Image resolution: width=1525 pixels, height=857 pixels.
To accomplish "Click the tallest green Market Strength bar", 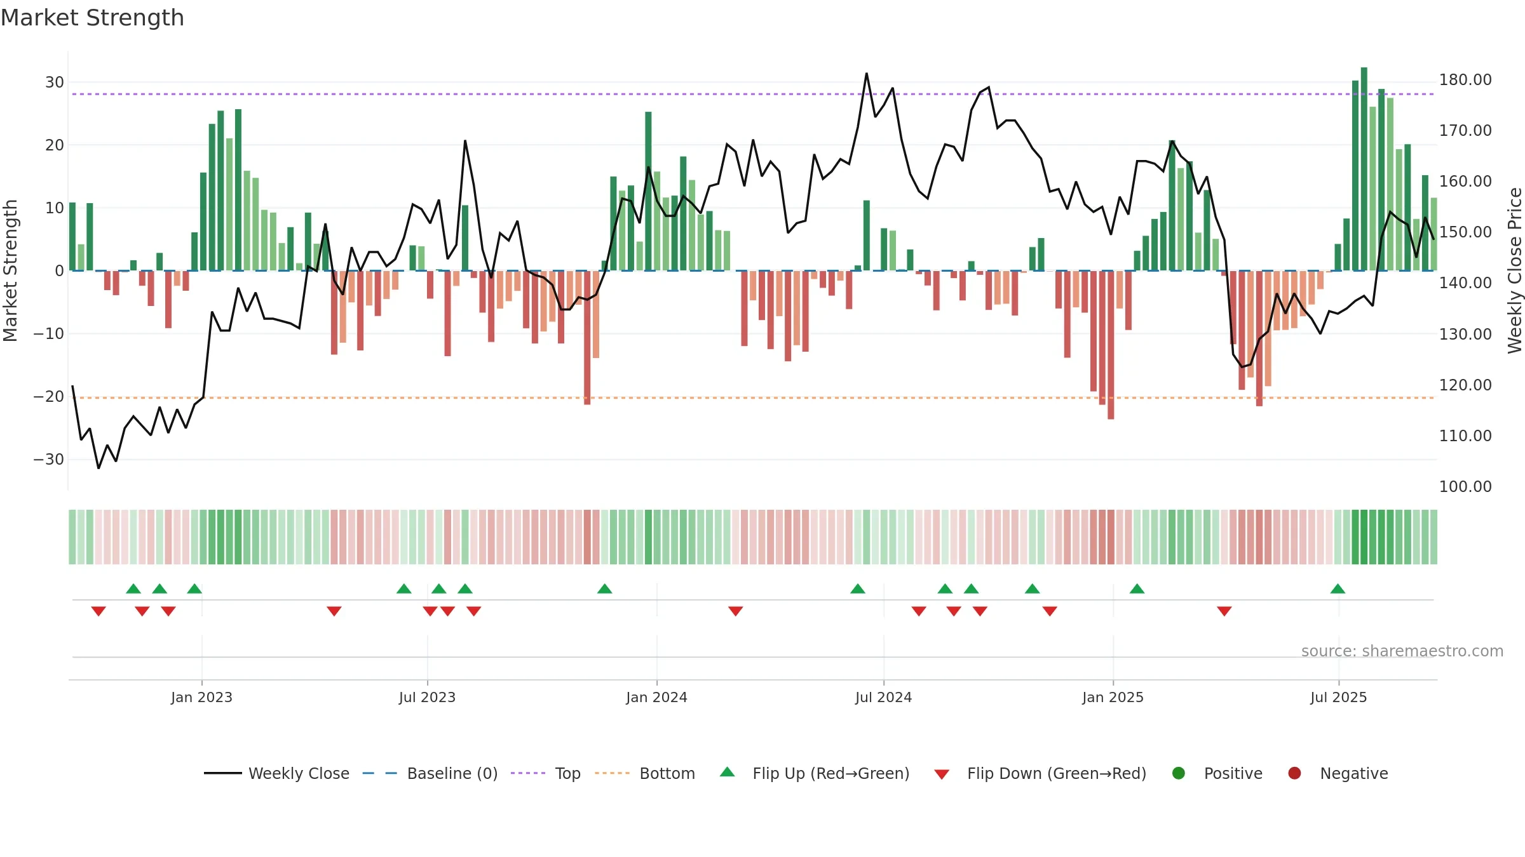I will [1364, 169].
